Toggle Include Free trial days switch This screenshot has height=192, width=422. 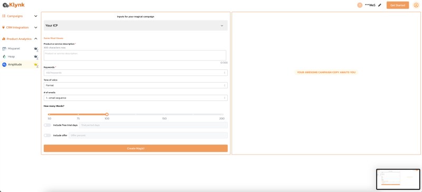point(47,125)
